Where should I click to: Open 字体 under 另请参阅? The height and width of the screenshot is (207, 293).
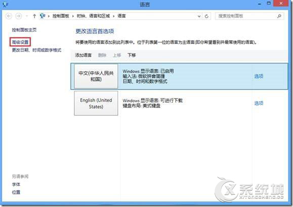(x=16, y=184)
